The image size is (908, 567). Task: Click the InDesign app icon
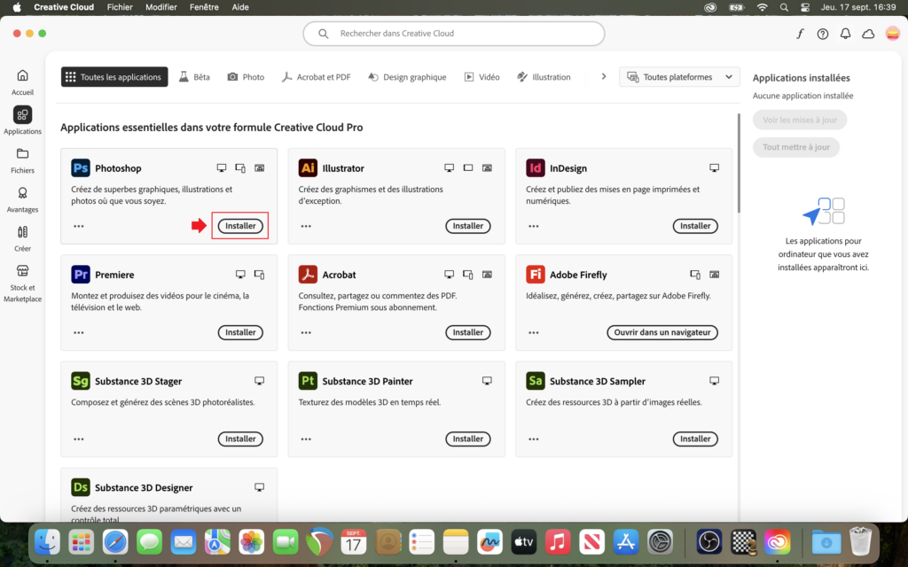coord(535,167)
